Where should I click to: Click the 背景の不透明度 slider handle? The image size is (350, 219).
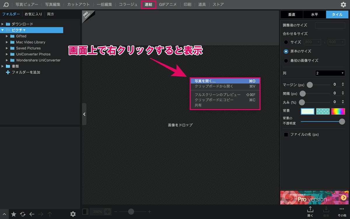342,121
